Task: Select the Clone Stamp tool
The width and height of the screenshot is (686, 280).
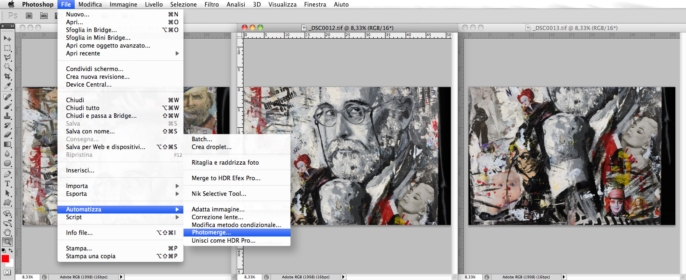Action: pyautogui.click(x=7, y=116)
